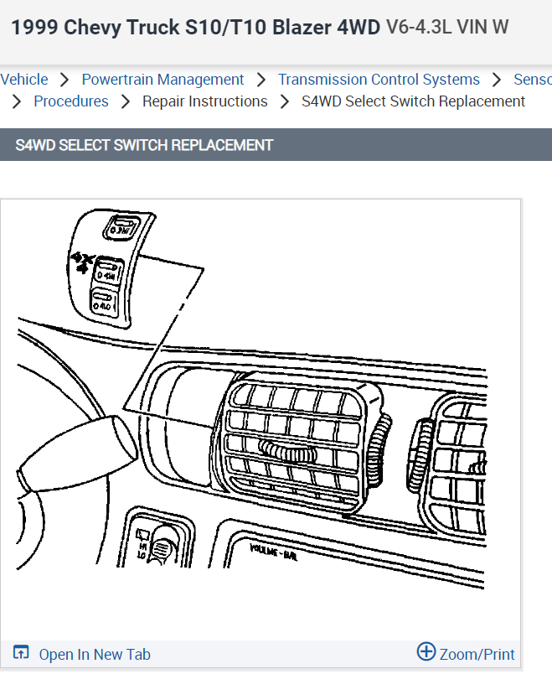Click the Open In New Tab icon
This screenshot has height=700, width=552.
pos(21,653)
